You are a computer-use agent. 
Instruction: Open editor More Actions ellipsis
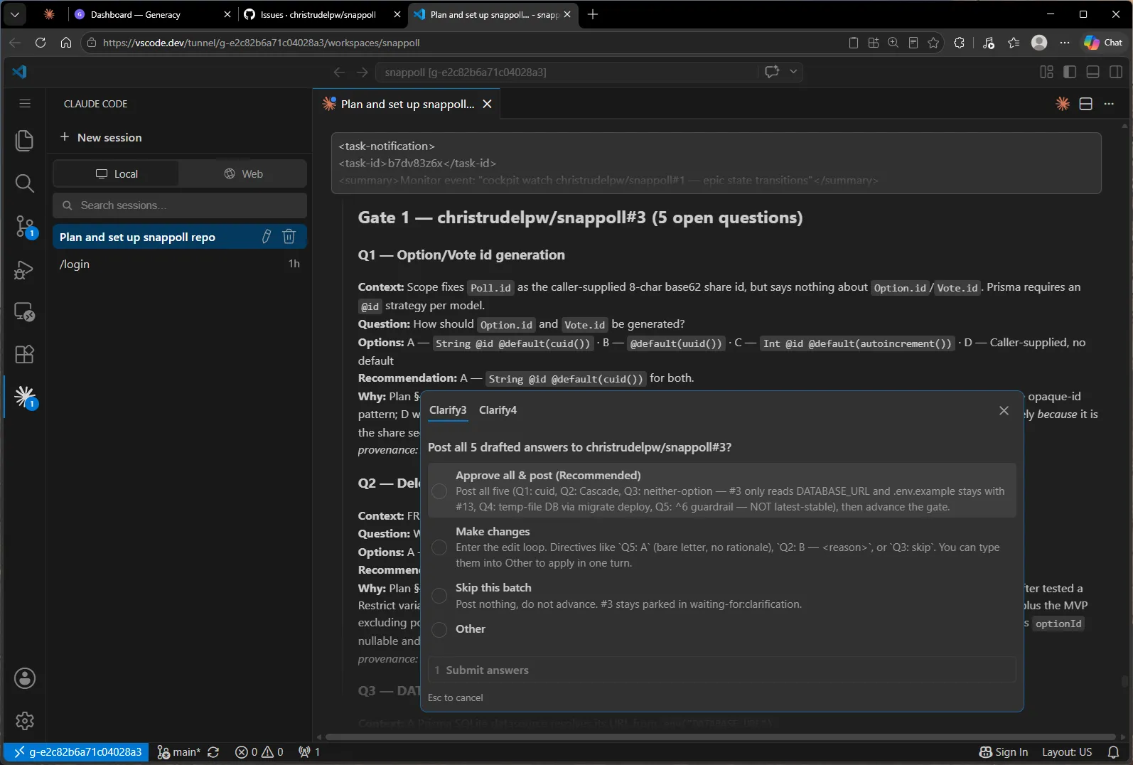coord(1109,104)
